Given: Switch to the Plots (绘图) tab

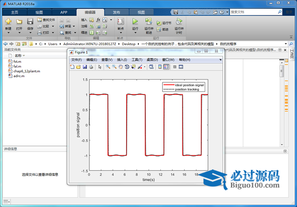Looking at the screenshot, I should [x=39, y=12].
